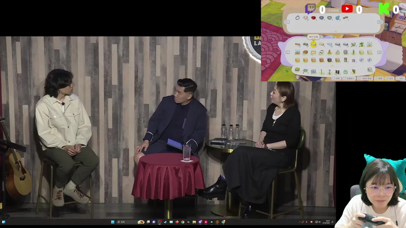
Task: Select the blue bomb item with count 10
Action: [x=337, y=18]
